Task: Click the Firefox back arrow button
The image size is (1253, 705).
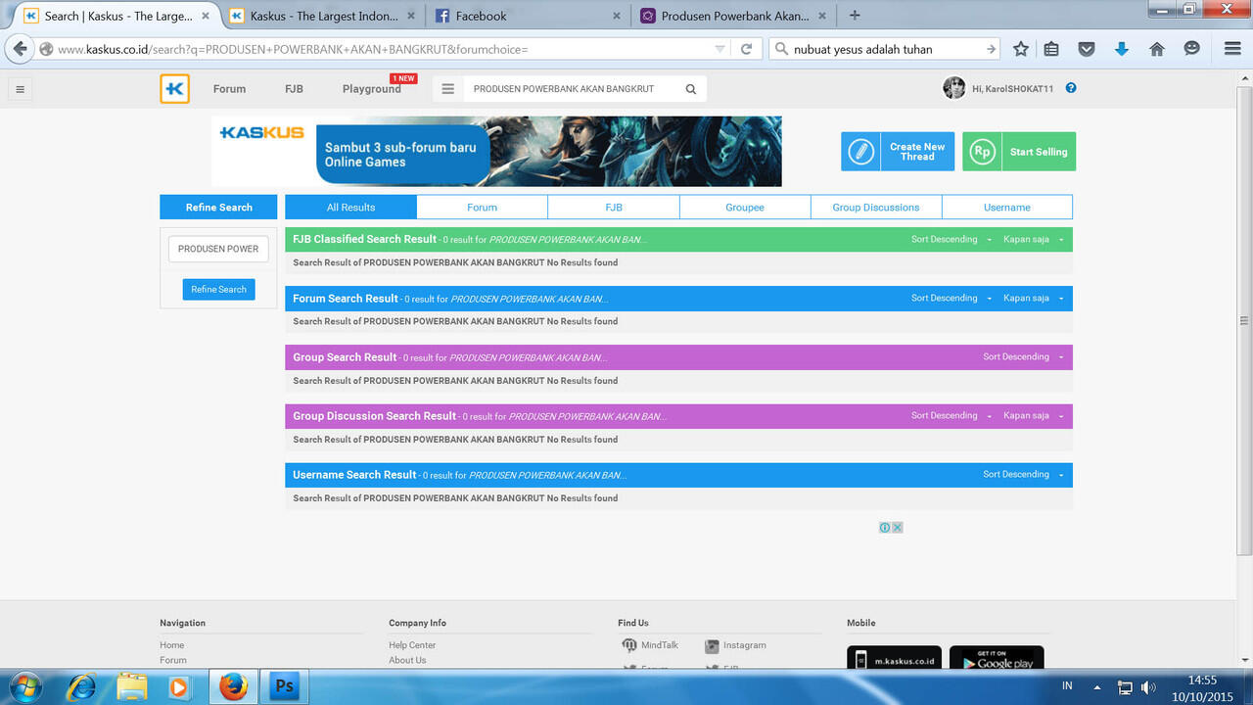Action: (x=20, y=49)
